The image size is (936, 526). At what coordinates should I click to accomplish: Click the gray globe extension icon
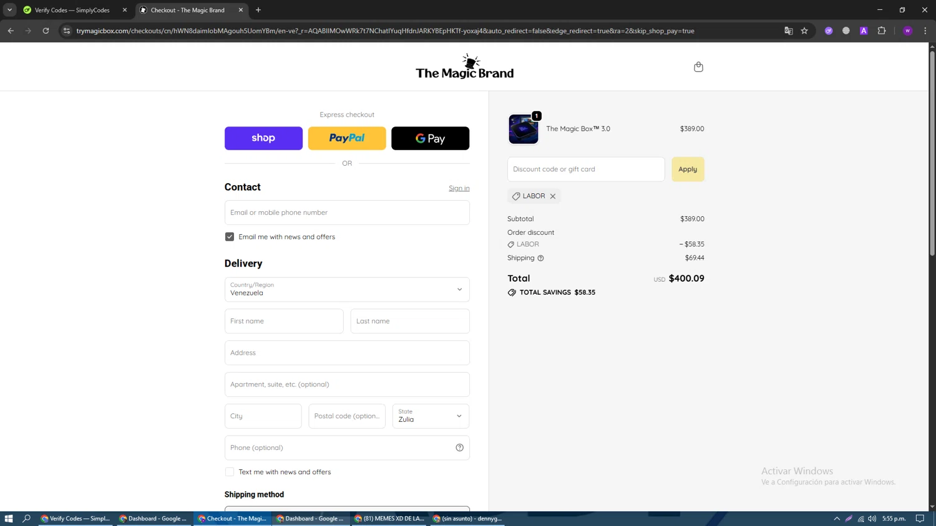click(846, 31)
